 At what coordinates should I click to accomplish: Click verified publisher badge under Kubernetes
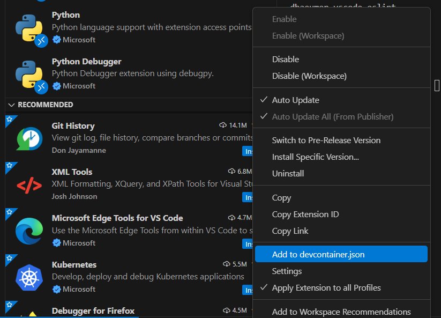[x=57, y=290]
